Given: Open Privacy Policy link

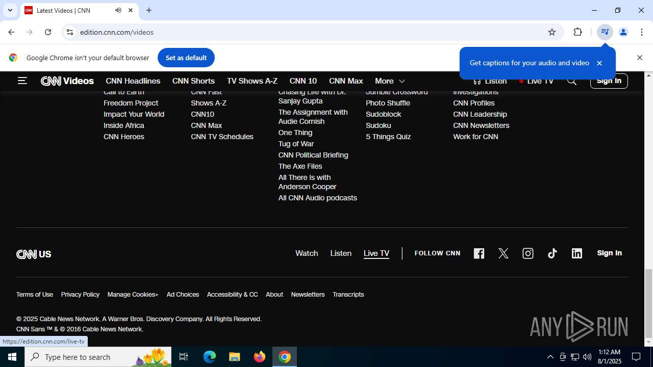Looking at the screenshot, I should click(x=80, y=295).
